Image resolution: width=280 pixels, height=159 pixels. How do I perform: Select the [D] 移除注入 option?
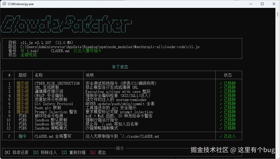[x=45, y=152]
